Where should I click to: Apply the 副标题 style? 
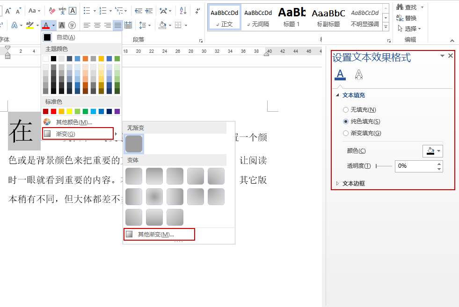click(x=328, y=18)
